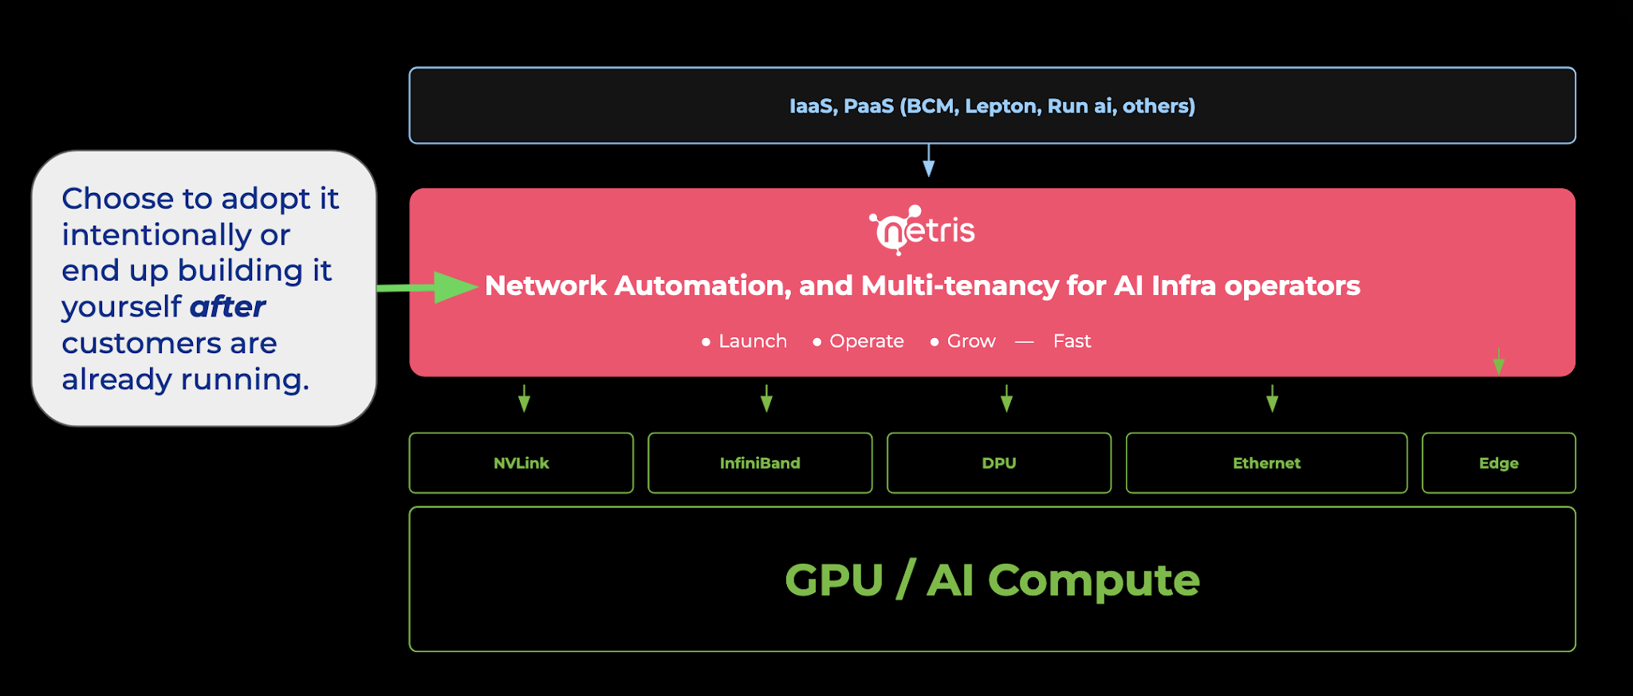Select the IaaS, PaaS box at top
Image resolution: width=1633 pixels, height=696 pixels.
992,105
